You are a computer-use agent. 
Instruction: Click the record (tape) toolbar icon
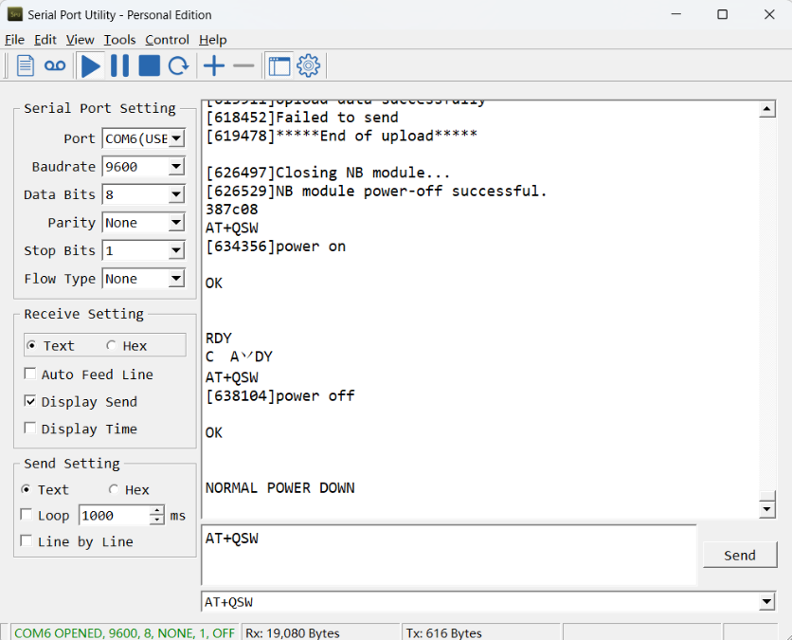[x=55, y=65]
